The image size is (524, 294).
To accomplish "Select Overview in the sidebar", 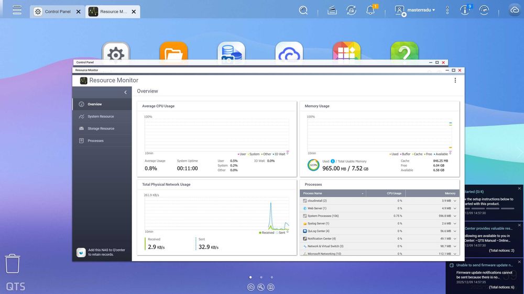I will coord(102,104).
